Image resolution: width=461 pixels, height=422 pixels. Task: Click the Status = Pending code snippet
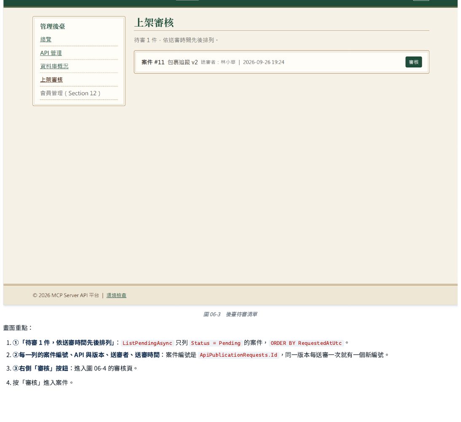pyautogui.click(x=216, y=343)
